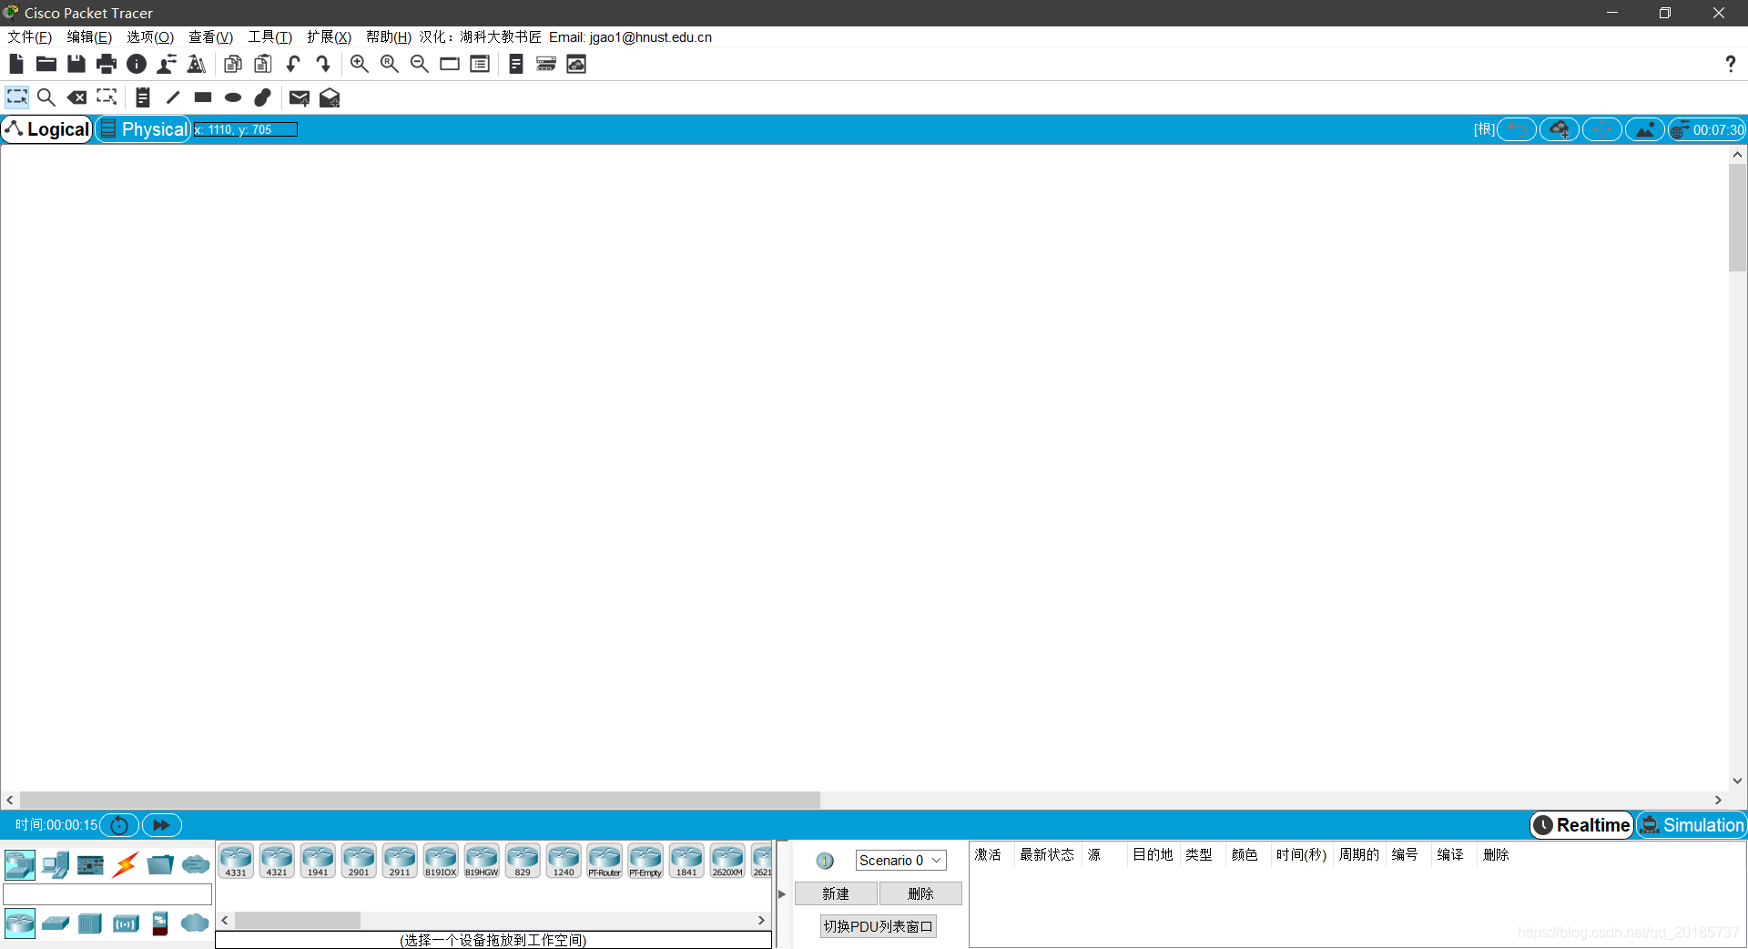The width and height of the screenshot is (1748, 949).
Task: Click the Fast Forward Time button
Action: tap(162, 825)
